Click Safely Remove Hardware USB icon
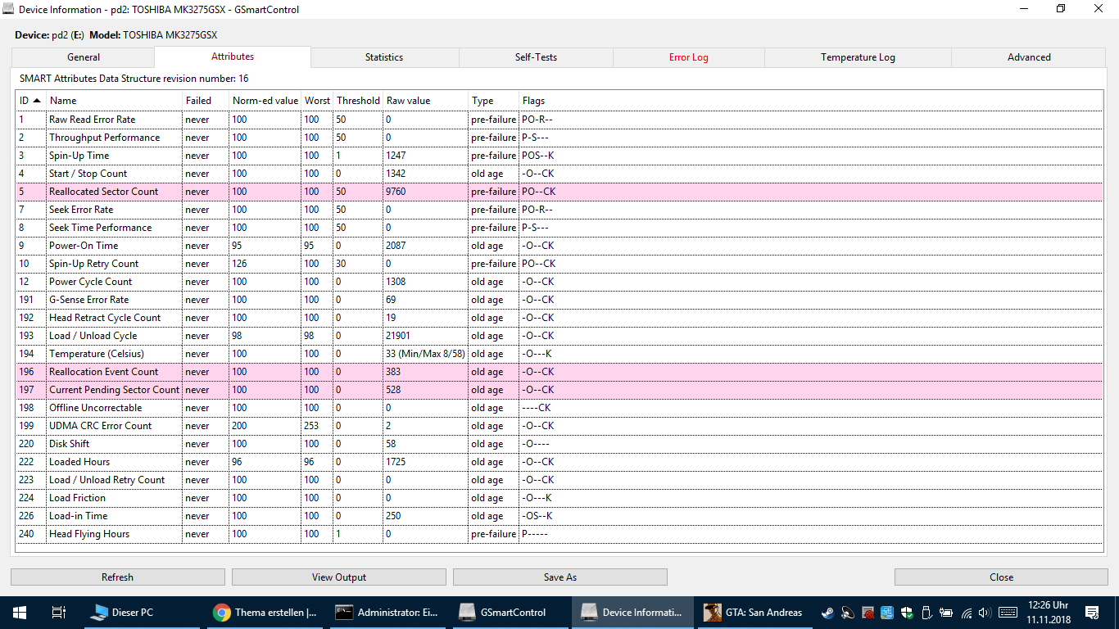Screen dimensions: 1119x629 [926, 613]
